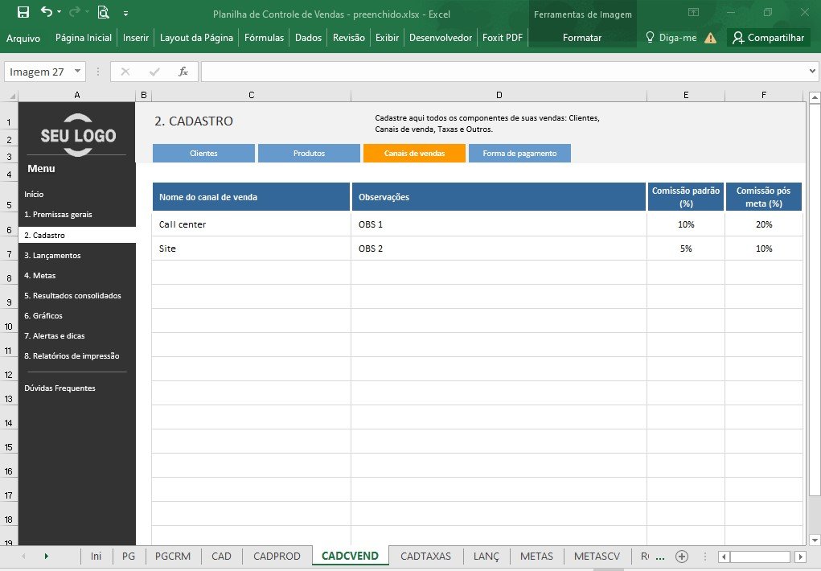Click the Diga-me lightbulb search

click(671, 38)
